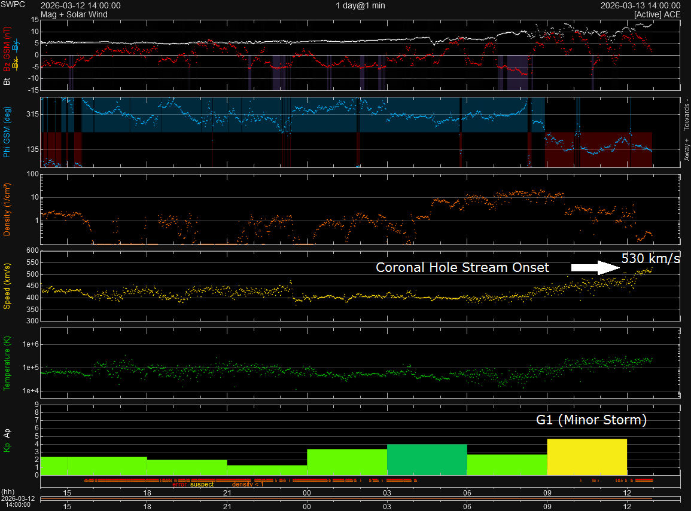Click the 'Density (1/cm³)' axis label
The width and height of the screenshot is (691, 511).
tap(7, 210)
